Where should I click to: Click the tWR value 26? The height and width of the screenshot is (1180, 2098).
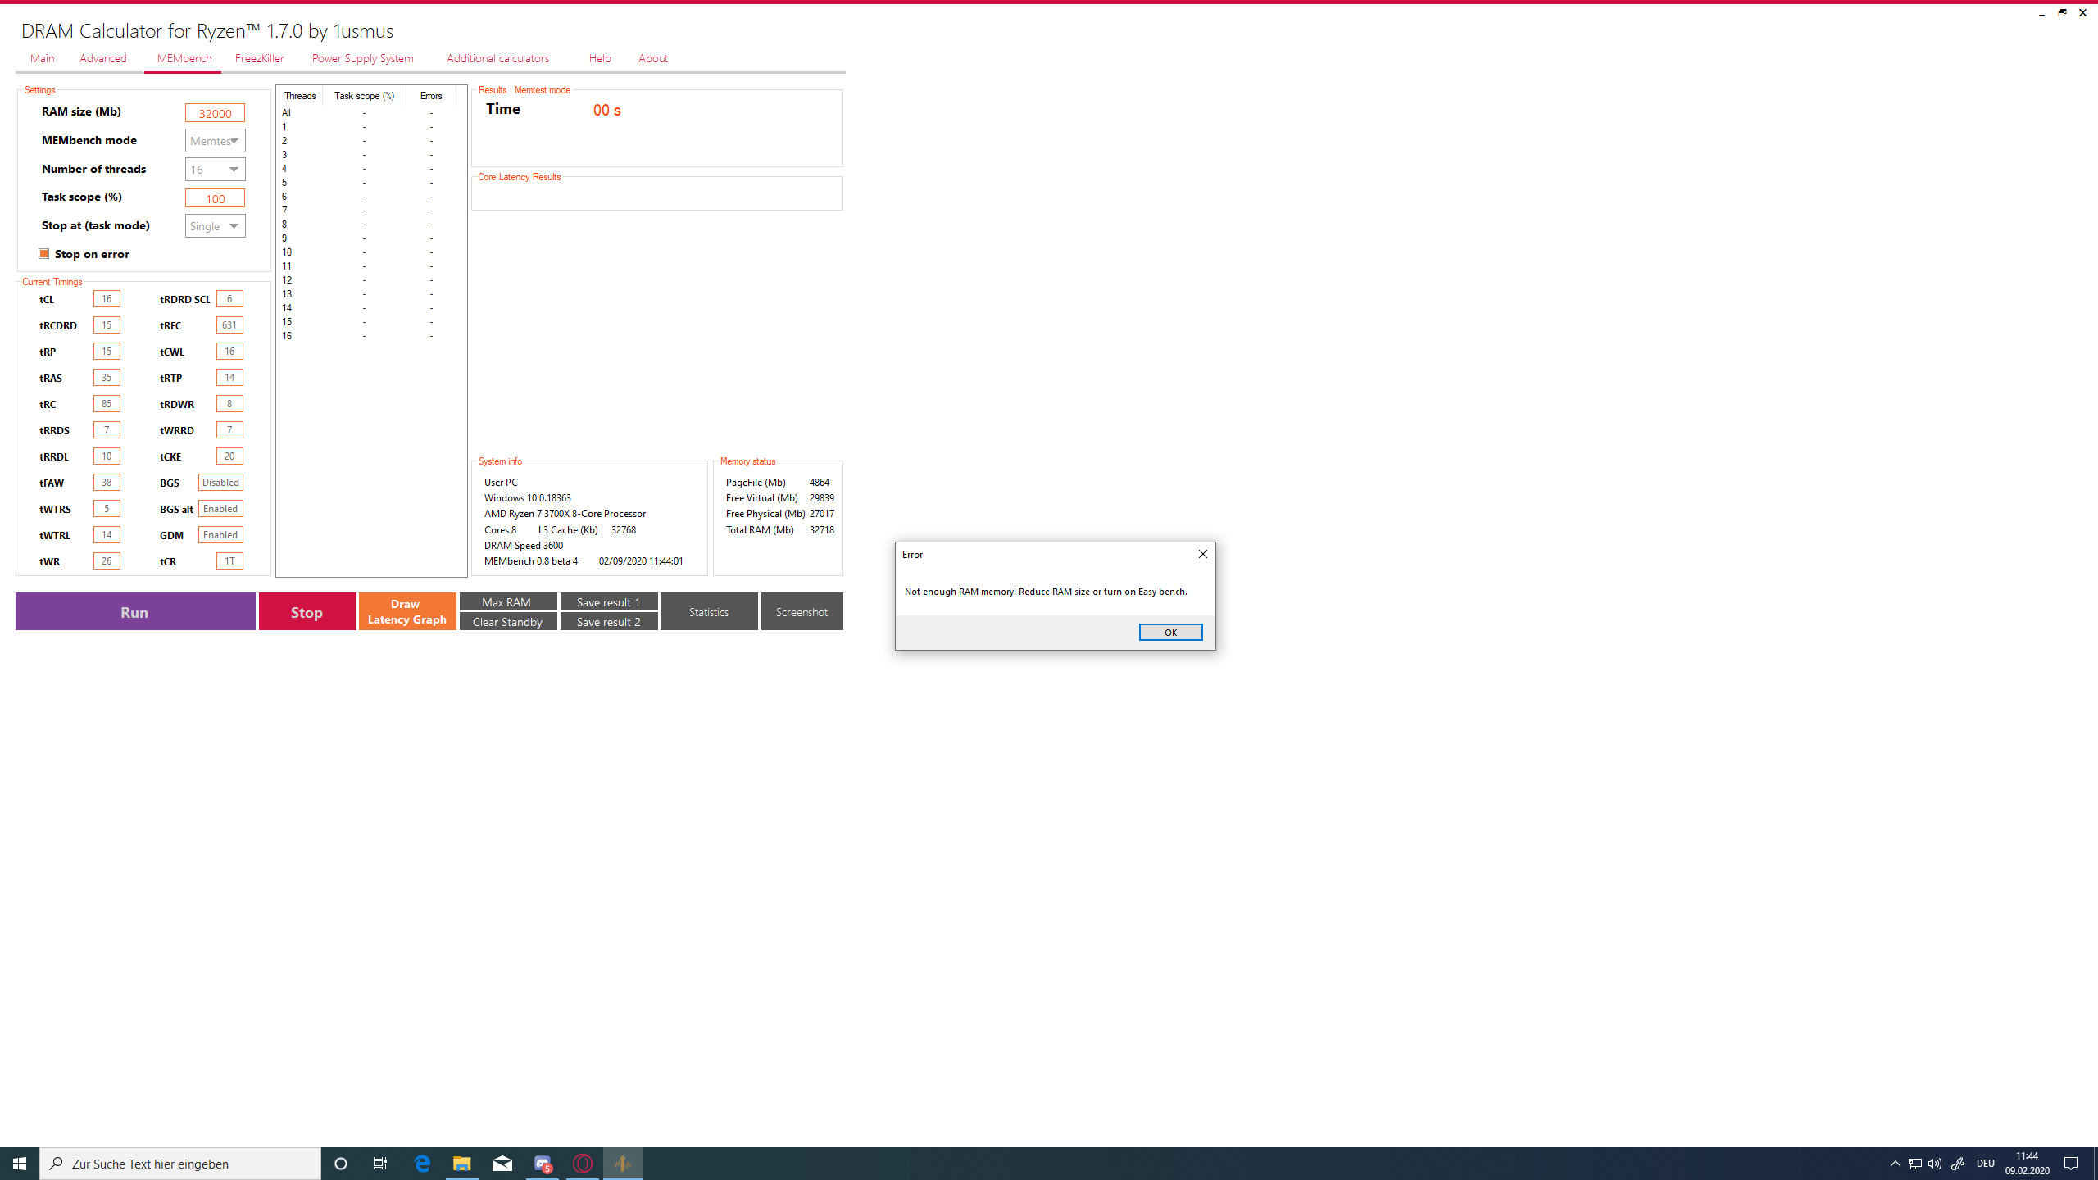click(x=107, y=561)
